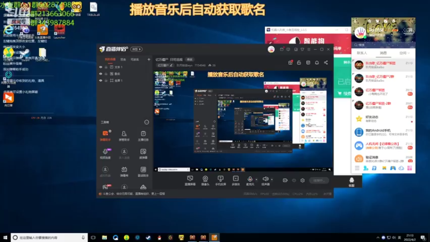Toggle visibility eye of 文本 1 source
Viewport: 430px width, 242px height.
click(101, 67)
